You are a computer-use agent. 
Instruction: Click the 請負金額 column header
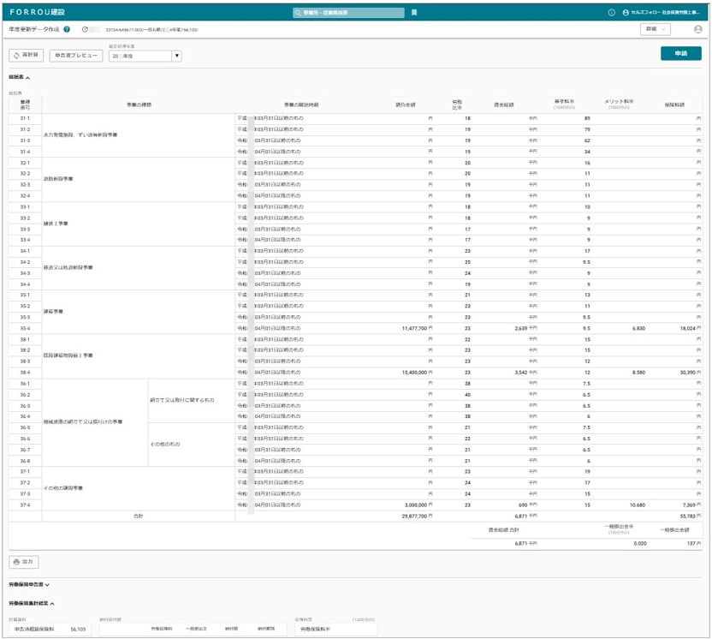pyautogui.click(x=405, y=105)
